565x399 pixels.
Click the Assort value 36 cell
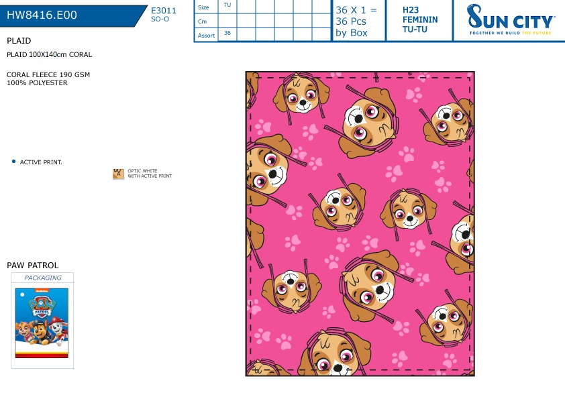tap(227, 33)
